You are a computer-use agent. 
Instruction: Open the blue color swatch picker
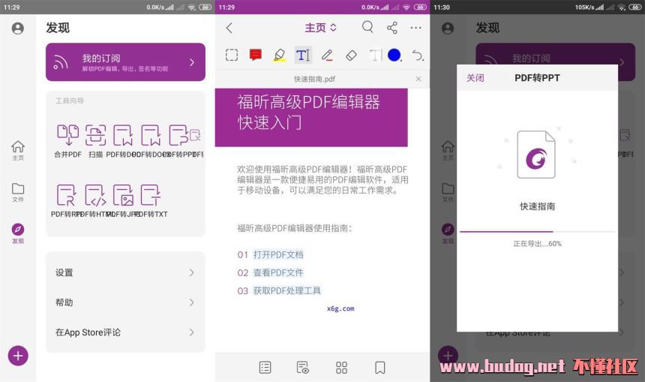click(394, 56)
